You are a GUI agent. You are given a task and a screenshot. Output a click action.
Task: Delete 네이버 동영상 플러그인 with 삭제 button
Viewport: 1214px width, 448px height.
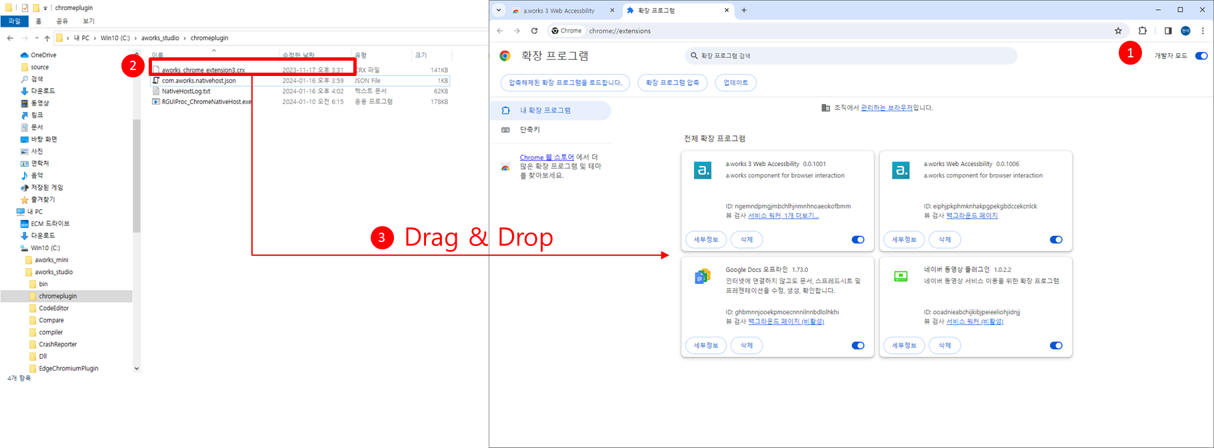(945, 346)
